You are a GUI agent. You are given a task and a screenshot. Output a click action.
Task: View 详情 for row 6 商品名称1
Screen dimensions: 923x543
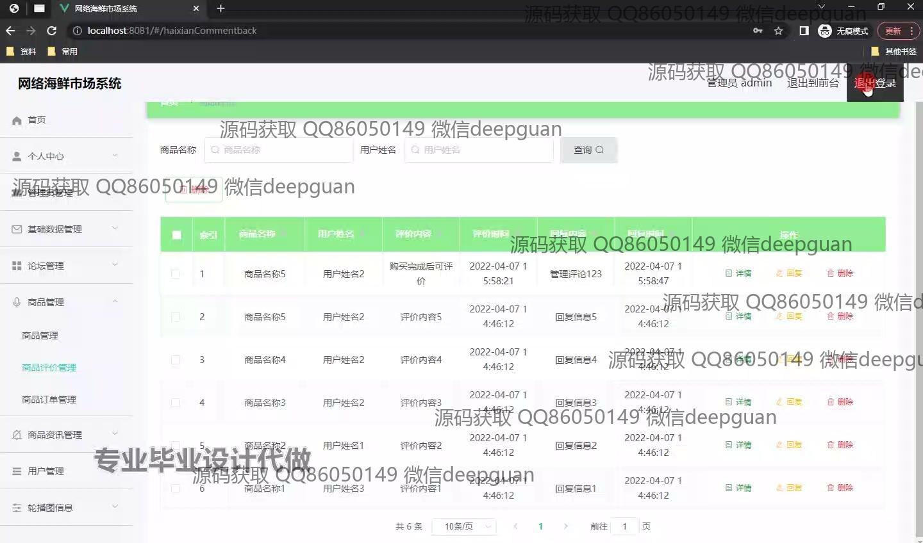click(738, 488)
